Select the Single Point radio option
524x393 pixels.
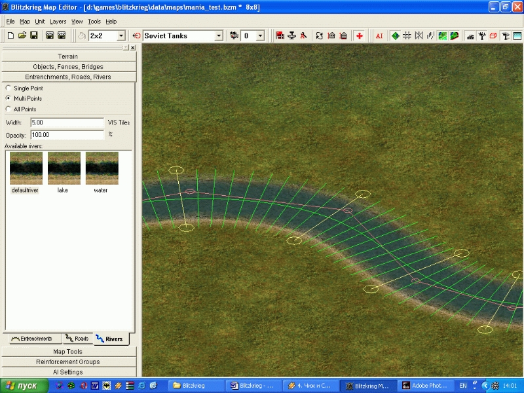pos(8,88)
